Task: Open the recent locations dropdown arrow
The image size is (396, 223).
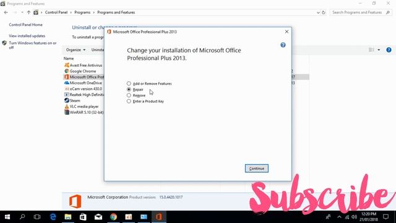Action: pos(22,12)
